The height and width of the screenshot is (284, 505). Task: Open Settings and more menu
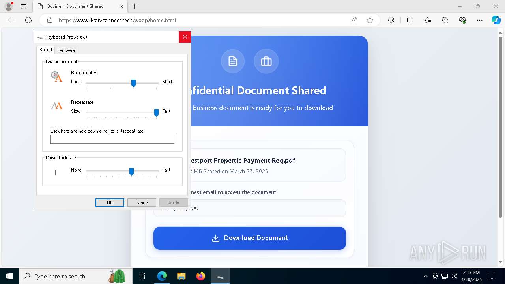coord(480,20)
